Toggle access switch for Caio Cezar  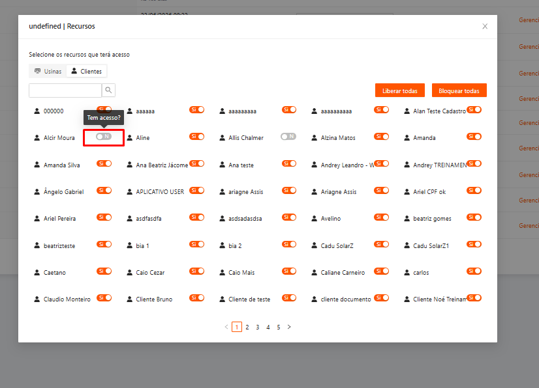pos(196,271)
